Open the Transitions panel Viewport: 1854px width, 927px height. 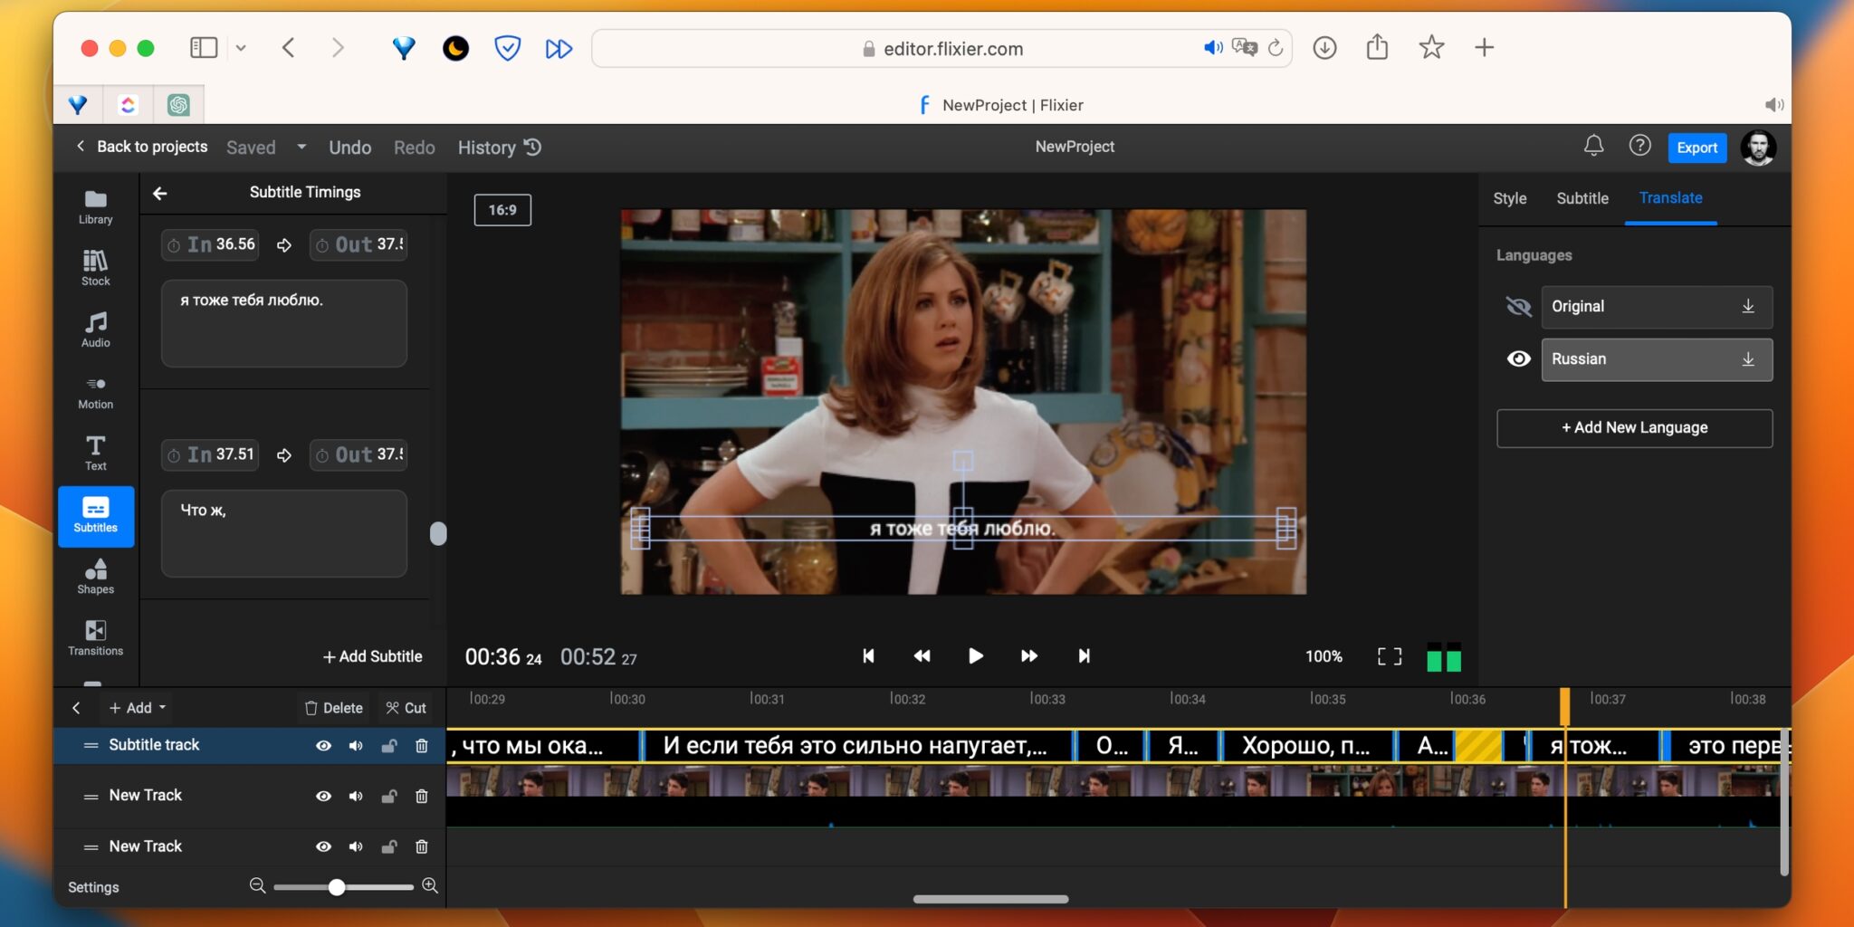tap(95, 637)
